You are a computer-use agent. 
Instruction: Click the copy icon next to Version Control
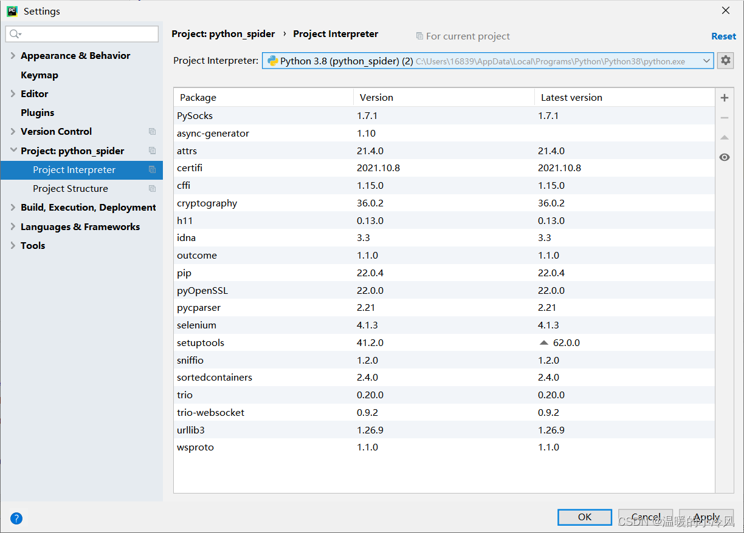152,132
